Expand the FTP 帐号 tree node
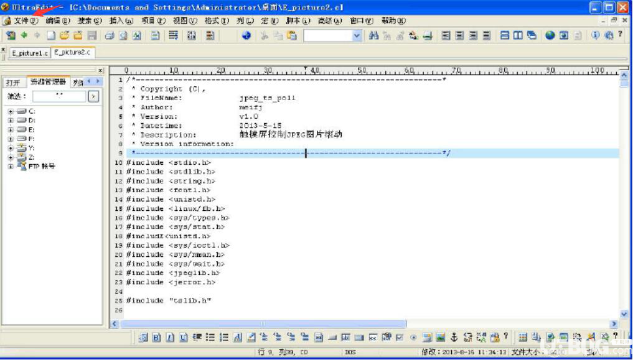633x360 pixels. click(11, 167)
